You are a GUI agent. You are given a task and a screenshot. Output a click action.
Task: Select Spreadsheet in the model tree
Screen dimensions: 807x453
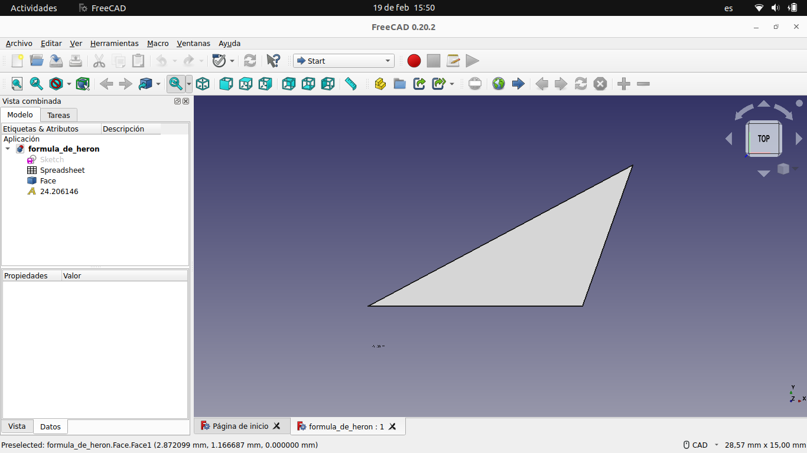[x=62, y=170]
